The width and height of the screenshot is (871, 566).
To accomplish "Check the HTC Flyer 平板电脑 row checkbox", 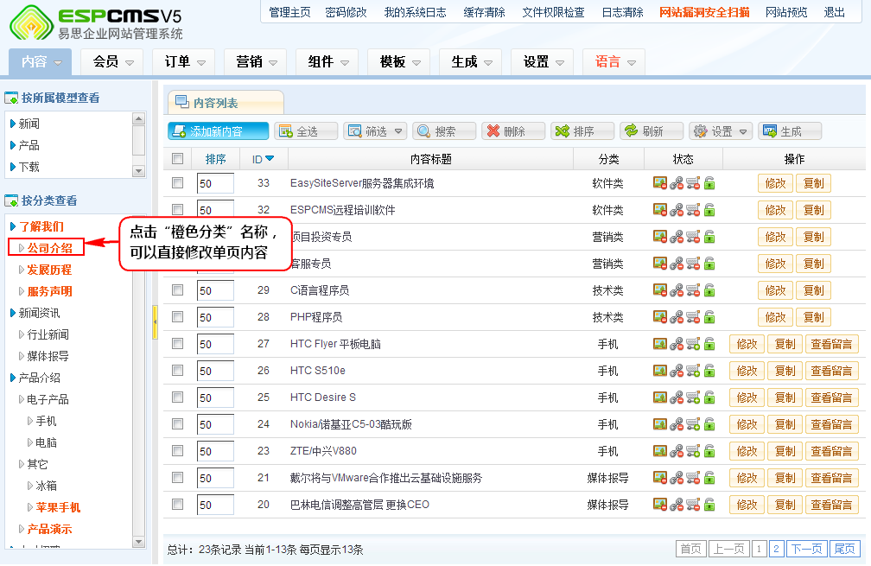I will (178, 343).
